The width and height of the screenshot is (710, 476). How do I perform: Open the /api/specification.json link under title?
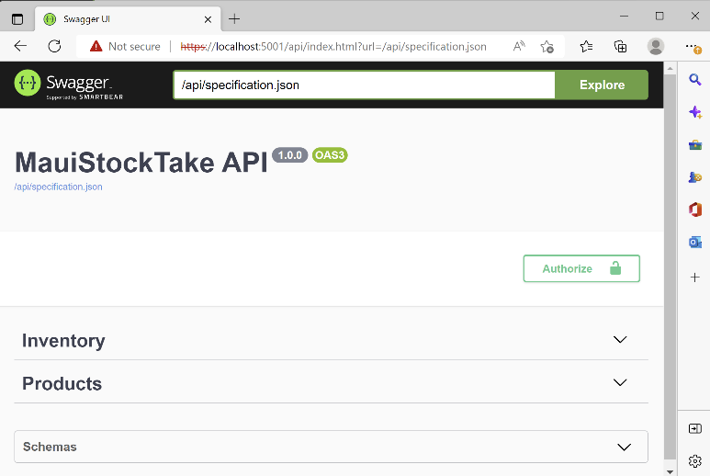58,187
